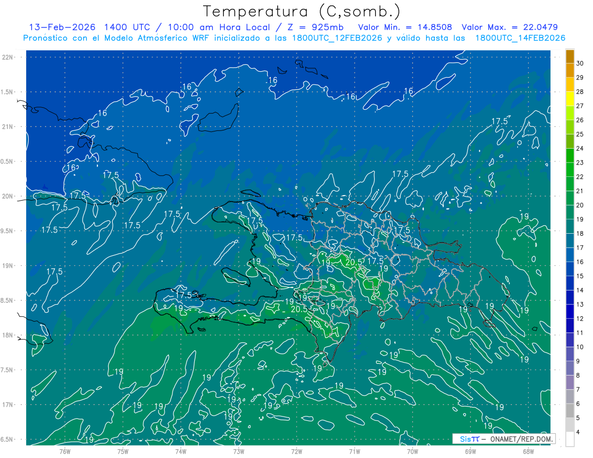Click the color scale label "10"
Viewport: 593px width, 458px height.
tap(580, 347)
